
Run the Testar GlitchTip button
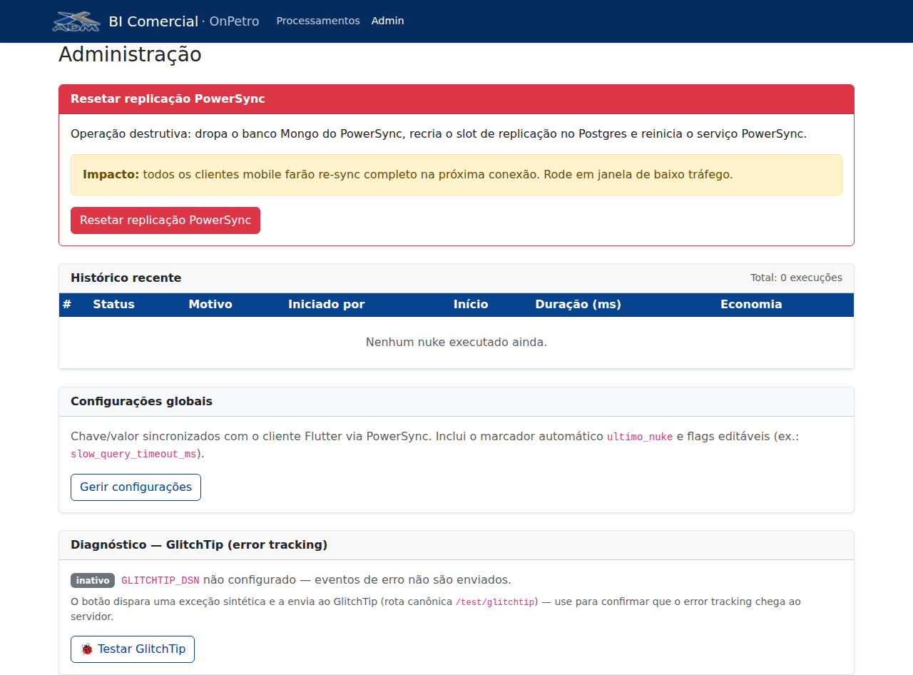(x=133, y=649)
